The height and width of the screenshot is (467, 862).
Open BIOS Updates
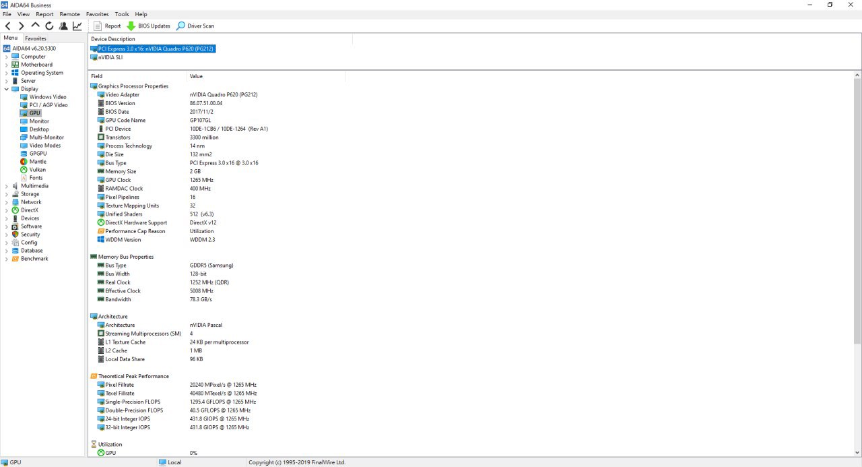pos(149,26)
